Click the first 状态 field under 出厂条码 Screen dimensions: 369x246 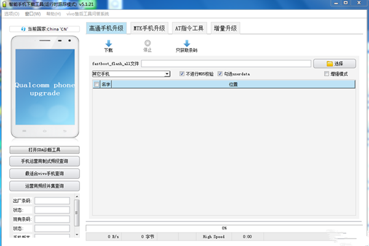52,210
